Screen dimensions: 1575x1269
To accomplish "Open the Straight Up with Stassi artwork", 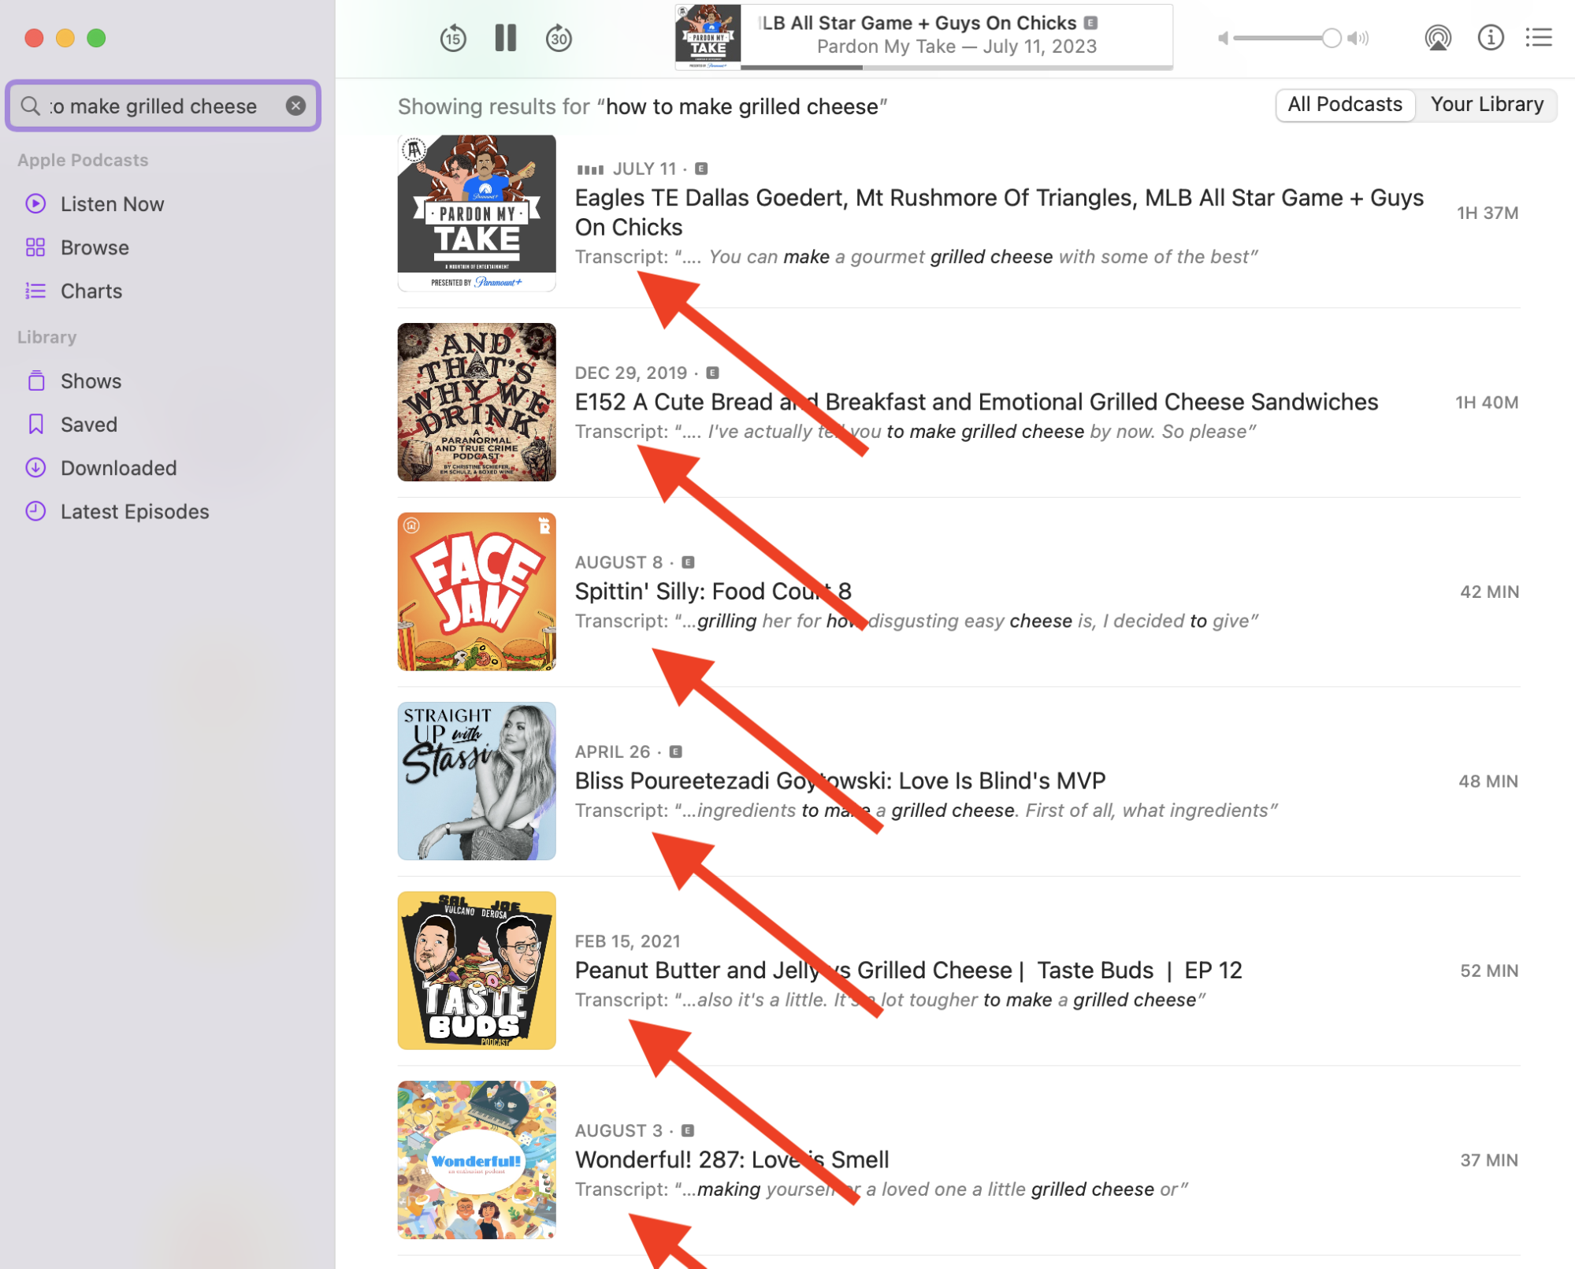I will click(477, 781).
